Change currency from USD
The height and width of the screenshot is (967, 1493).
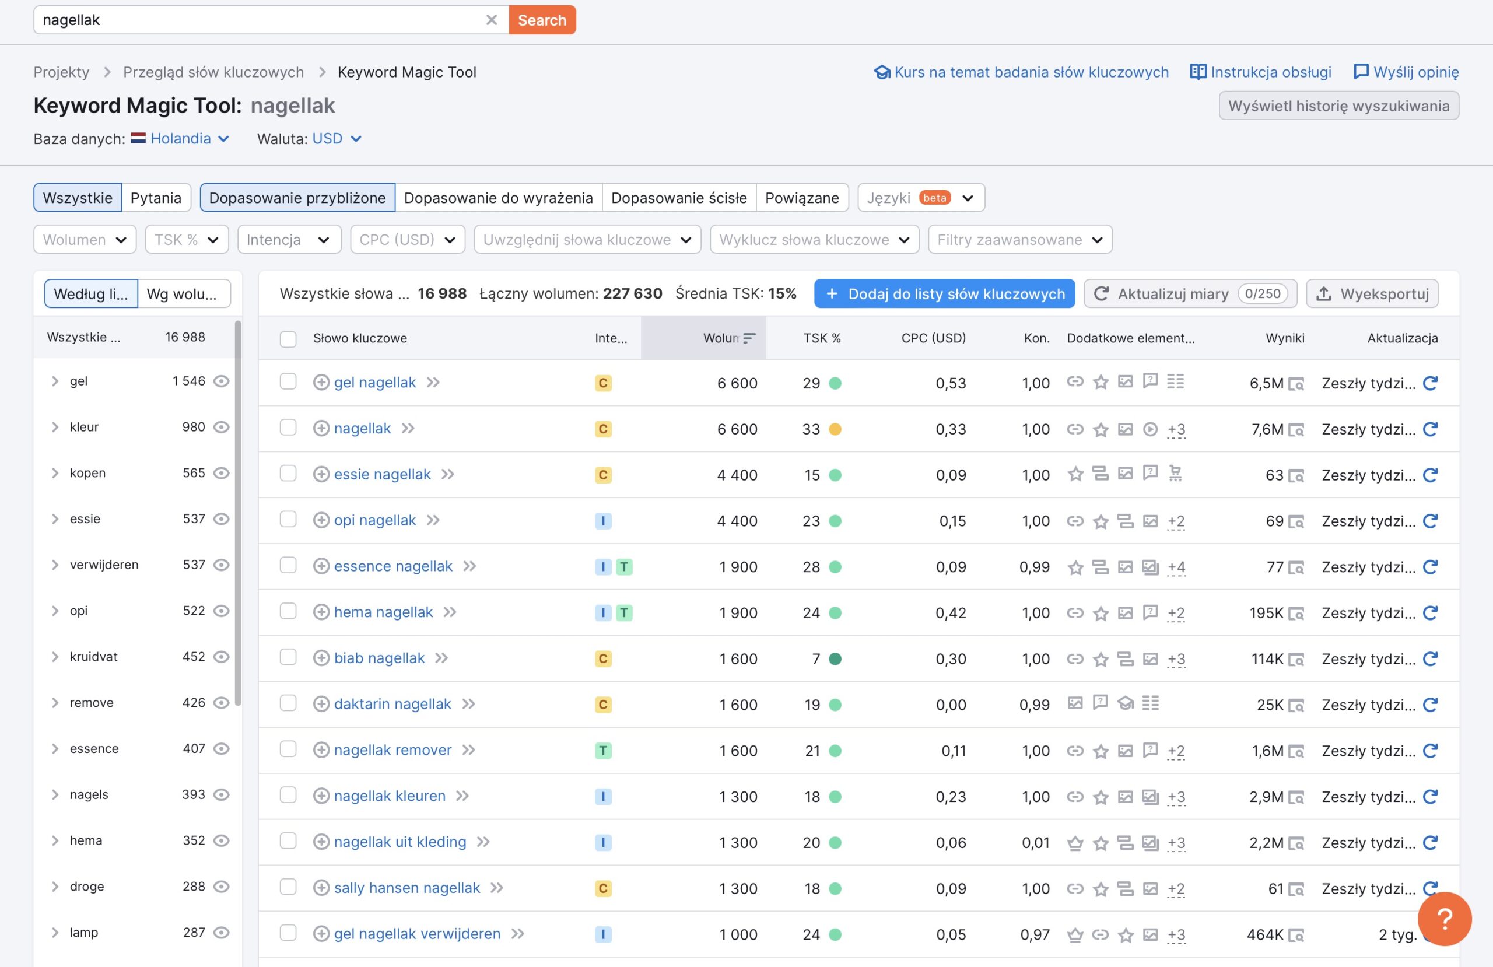337,139
